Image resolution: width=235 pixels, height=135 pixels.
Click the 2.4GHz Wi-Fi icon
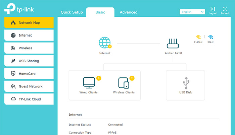point(198,37)
